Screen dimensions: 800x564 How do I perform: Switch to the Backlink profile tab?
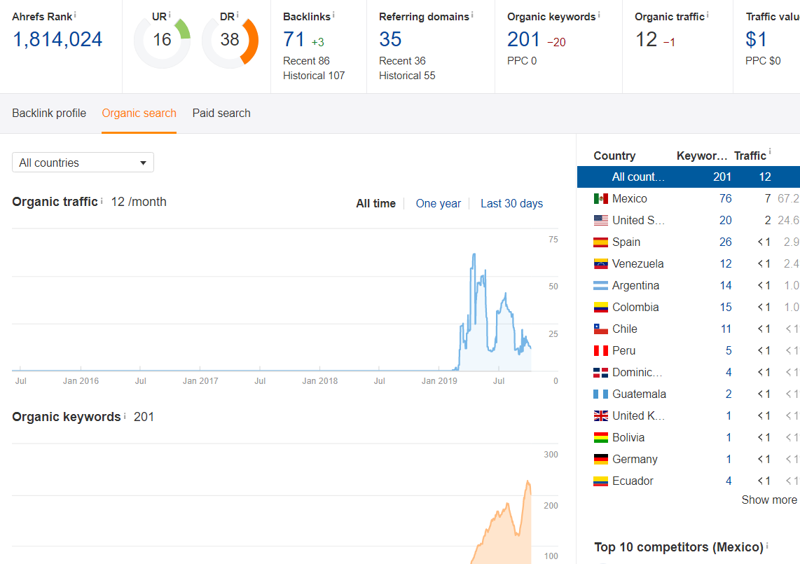tap(49, 114)
